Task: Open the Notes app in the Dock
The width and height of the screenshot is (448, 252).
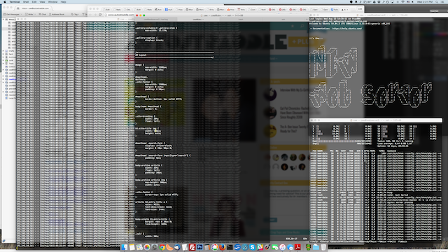Action: 132,247
